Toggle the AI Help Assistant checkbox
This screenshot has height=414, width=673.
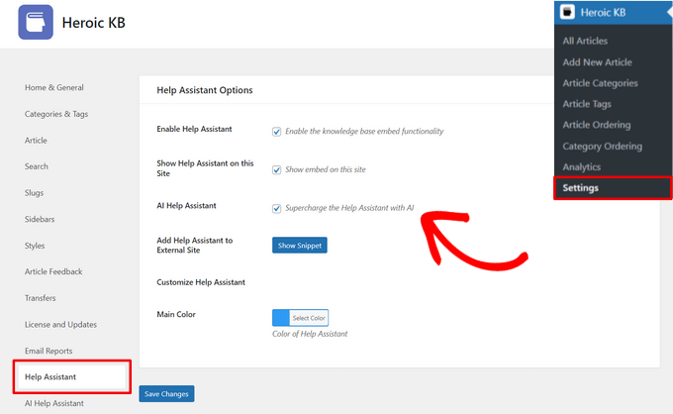coord(277,208)
